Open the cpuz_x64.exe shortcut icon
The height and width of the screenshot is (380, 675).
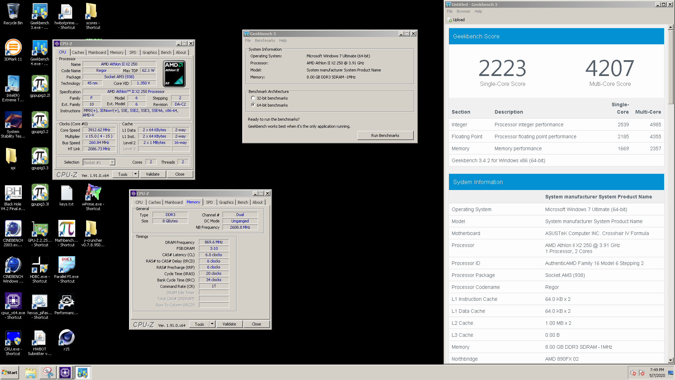tap(13, 306)
